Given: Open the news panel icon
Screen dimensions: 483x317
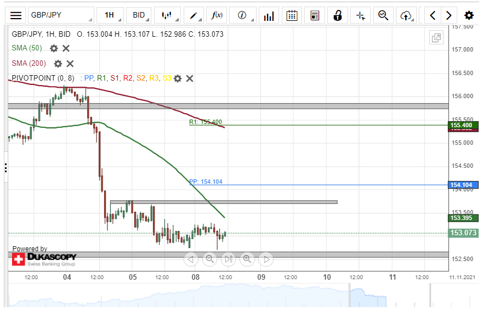Looking at the screenshot, I should click(315, 15).
